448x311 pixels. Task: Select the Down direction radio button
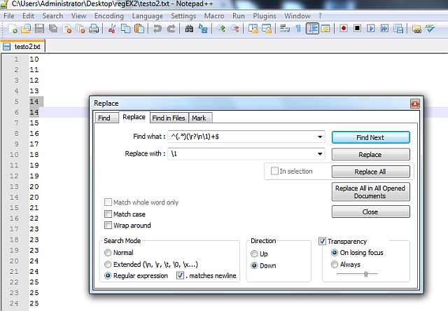pos(254,265)
